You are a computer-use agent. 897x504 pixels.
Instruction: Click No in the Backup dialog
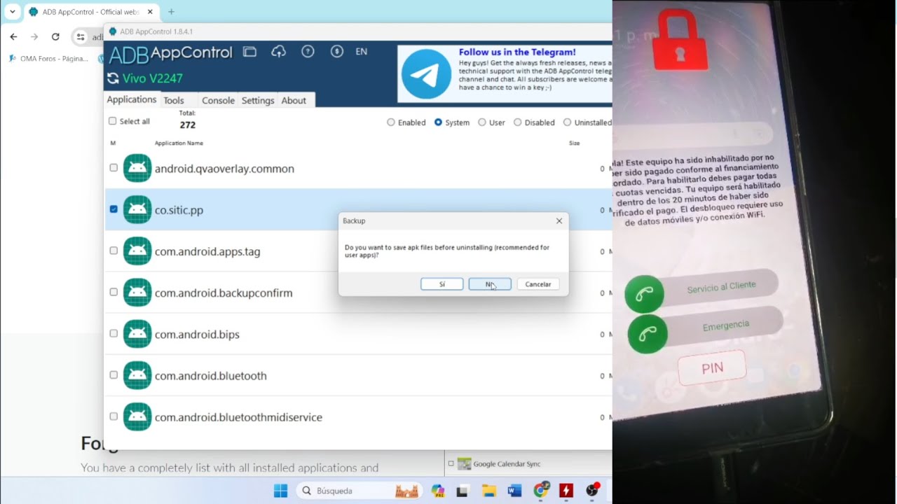tap(490, 284)
